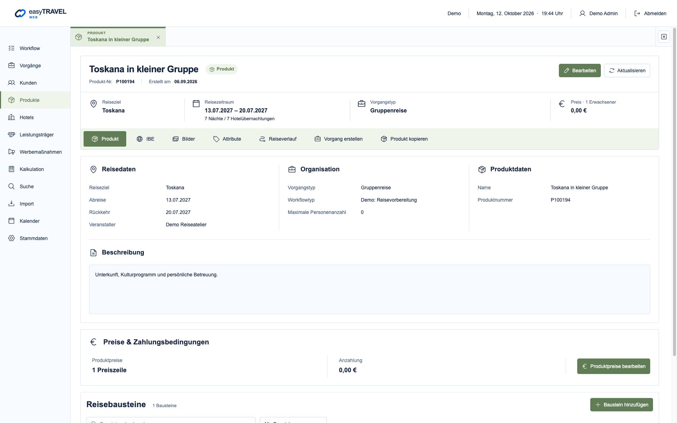677x423 pixels.
Task: Open Kalkulation in sidebar
Action: [35, 169]
